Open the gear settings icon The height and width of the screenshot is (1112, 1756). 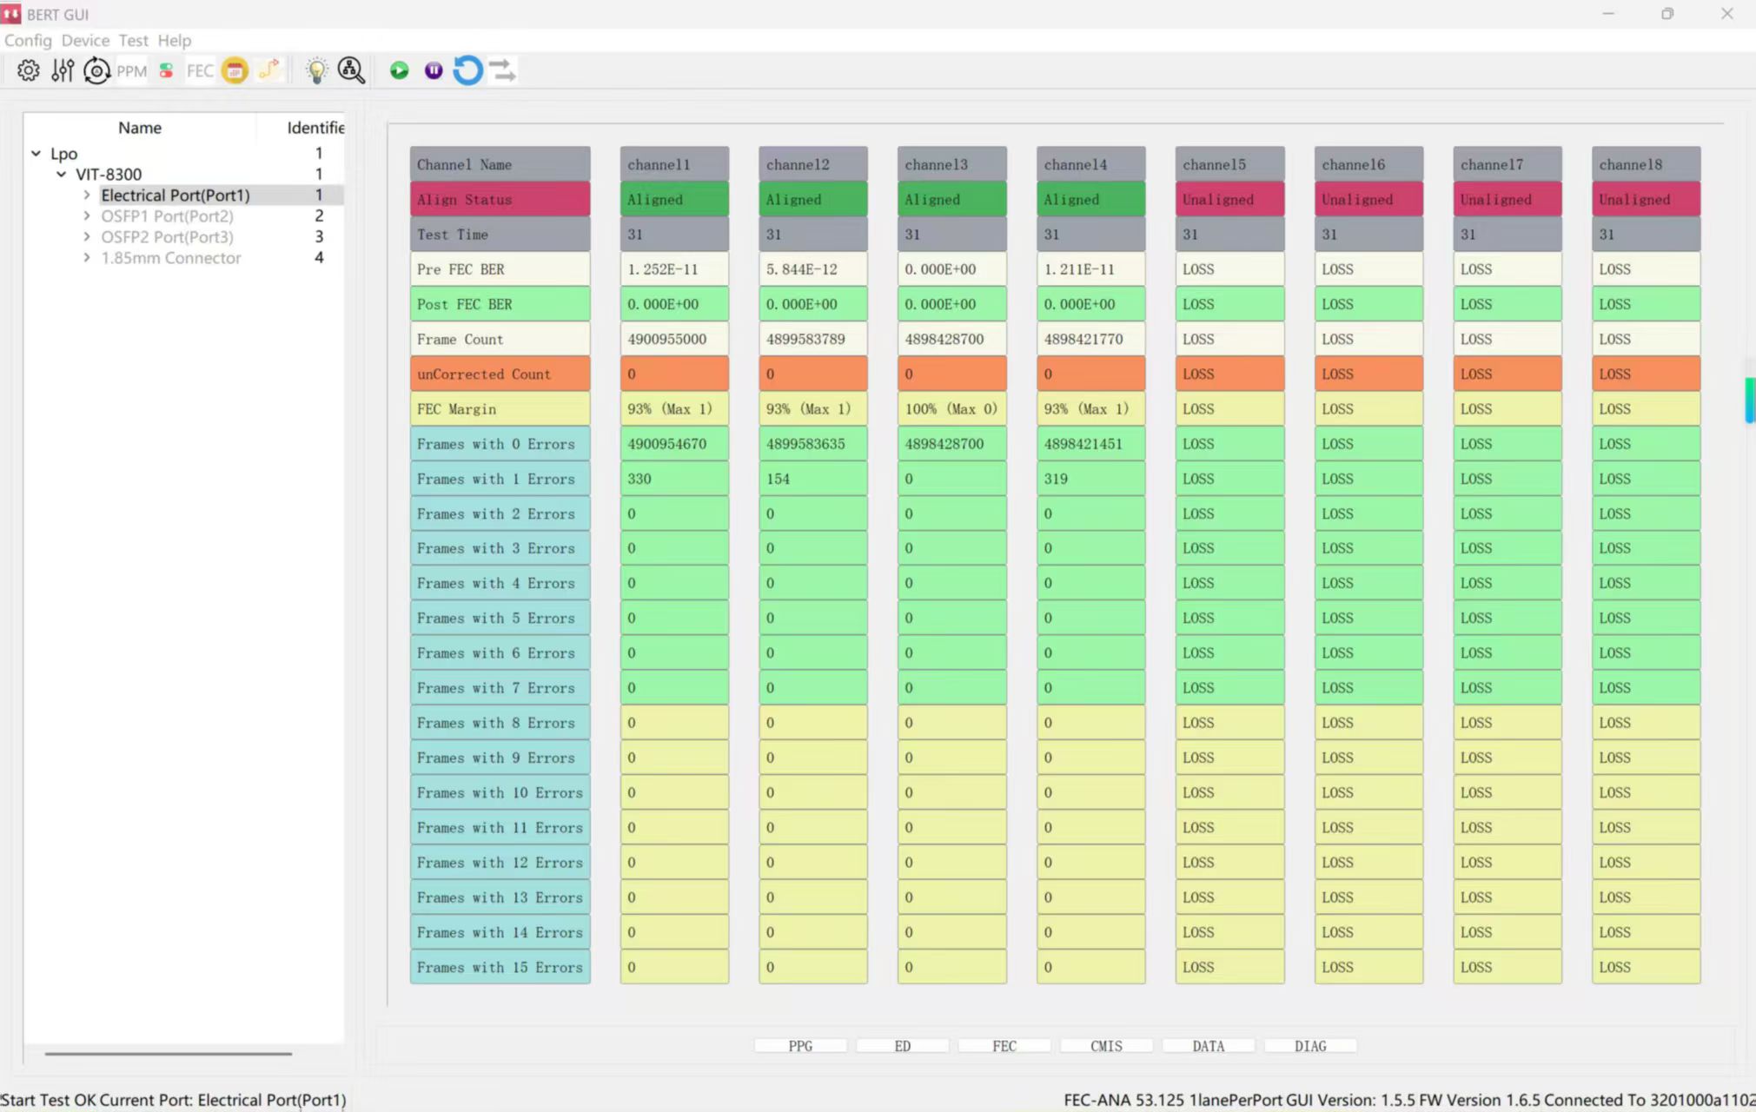pyautogui.click(x=28, y=70)
